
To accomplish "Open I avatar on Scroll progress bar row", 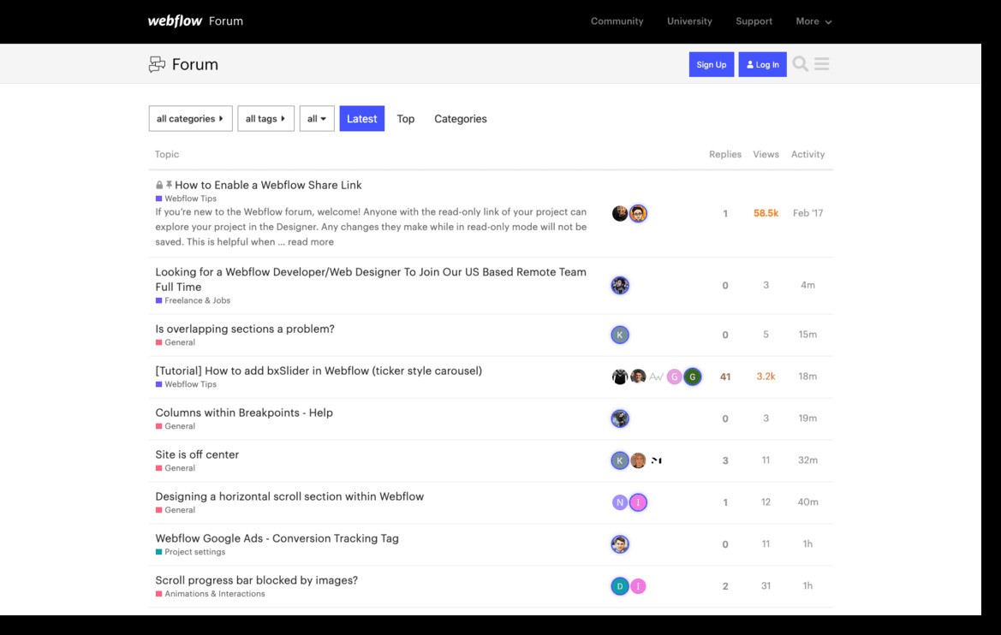I will pyautogui.click(x=639, y=586).
